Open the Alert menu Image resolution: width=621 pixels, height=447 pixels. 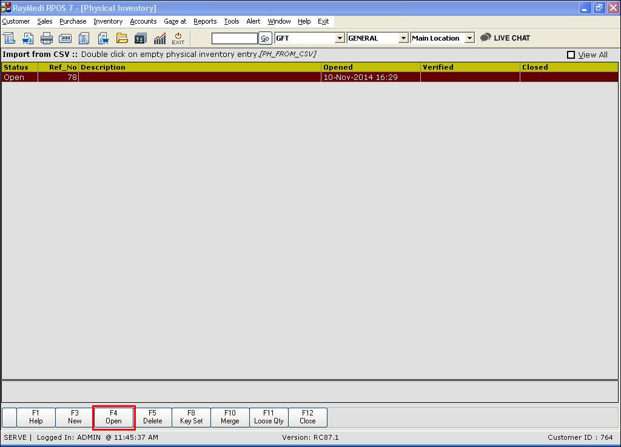253,21
